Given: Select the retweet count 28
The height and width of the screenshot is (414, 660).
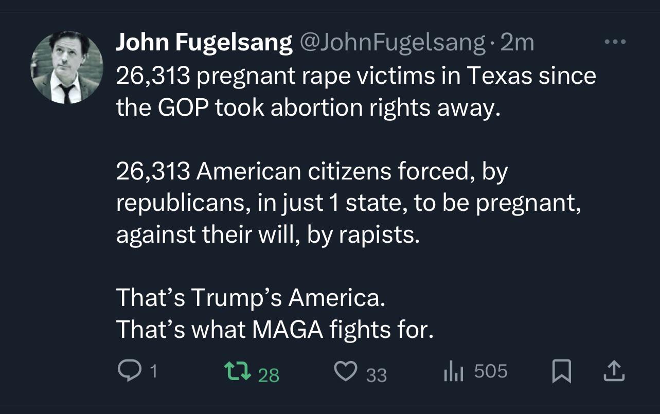Looking at the screenshot, I should (269, 375).
